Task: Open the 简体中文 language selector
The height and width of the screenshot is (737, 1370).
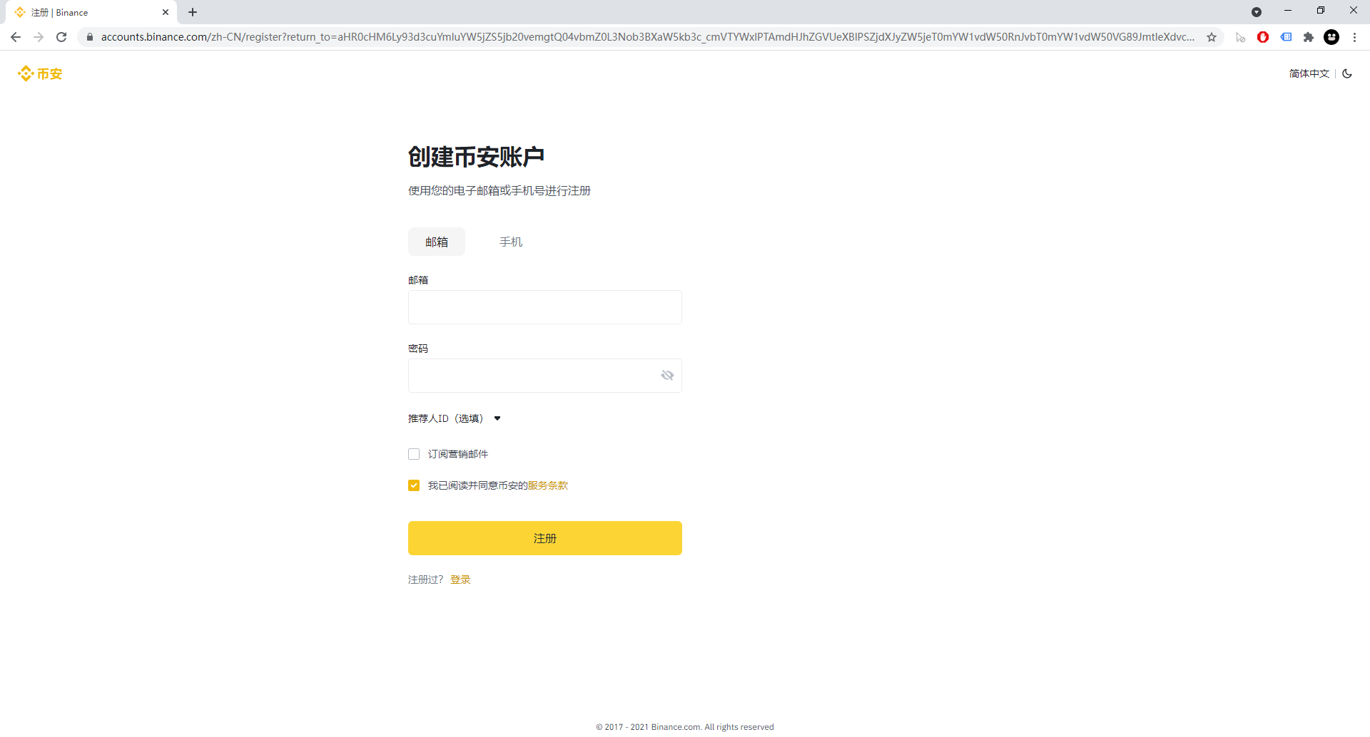Action: (1309, 73)
